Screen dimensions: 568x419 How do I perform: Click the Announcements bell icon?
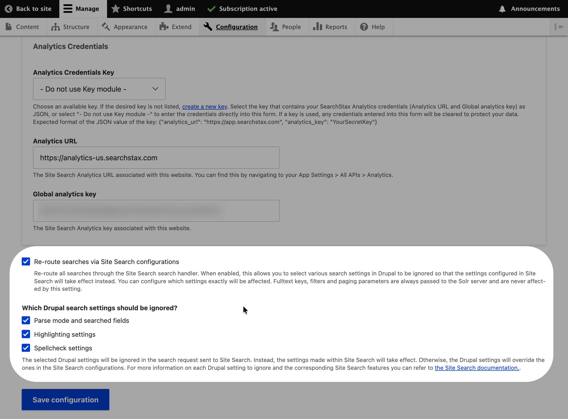(502, 9)
